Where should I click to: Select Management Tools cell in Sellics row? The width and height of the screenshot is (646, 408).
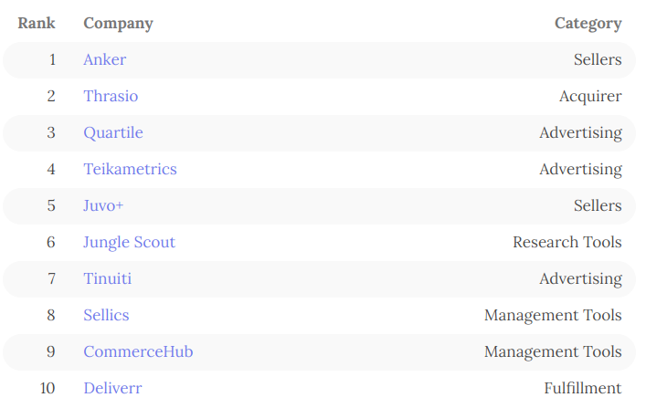(553, 316)
